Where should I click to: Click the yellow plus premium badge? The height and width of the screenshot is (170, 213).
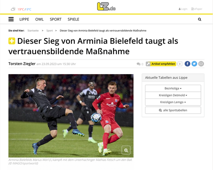point(12,41)
